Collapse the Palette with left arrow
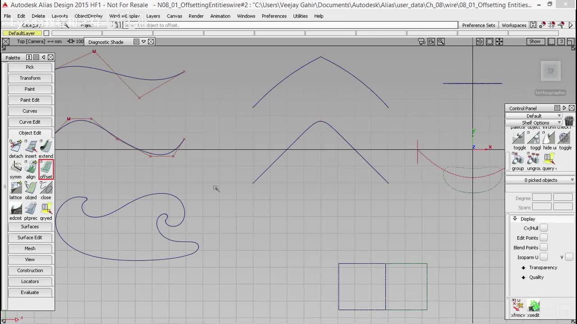The height and width of the screenshot is (324, 577). [43, 57]
